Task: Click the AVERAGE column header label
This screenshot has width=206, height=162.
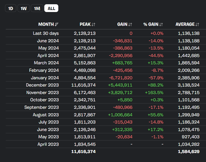Action: click(x=185, y=24)
